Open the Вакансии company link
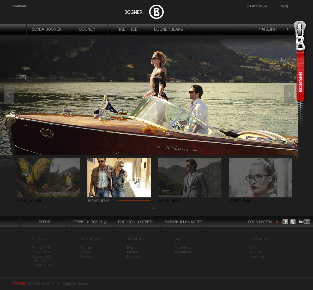Viewport: 313px width, 290px height. point(256,252)
